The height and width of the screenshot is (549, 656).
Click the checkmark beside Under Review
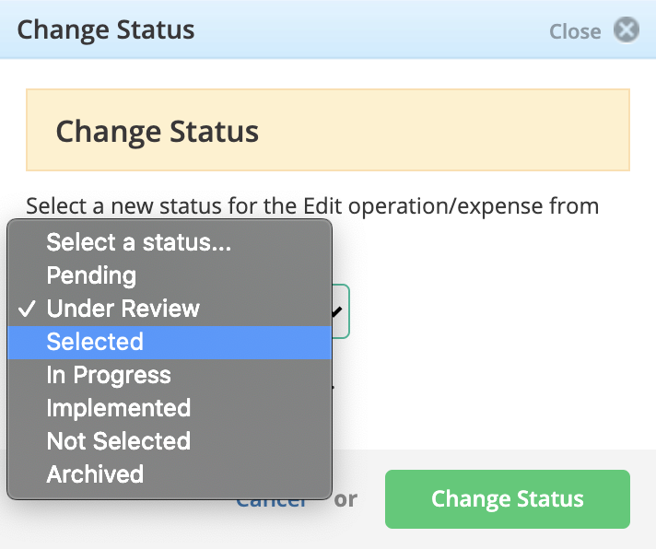point(28,309)
